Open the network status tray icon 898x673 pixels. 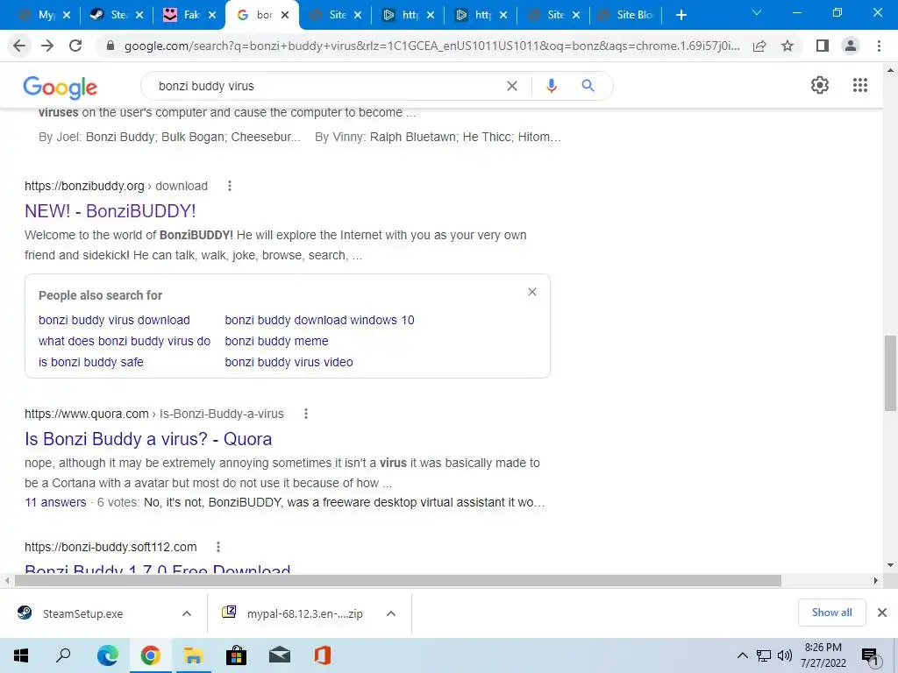[x=764, y=655]
